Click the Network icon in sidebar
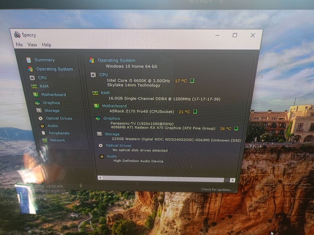Screen dimensions: 314x235 coord(45,140)
